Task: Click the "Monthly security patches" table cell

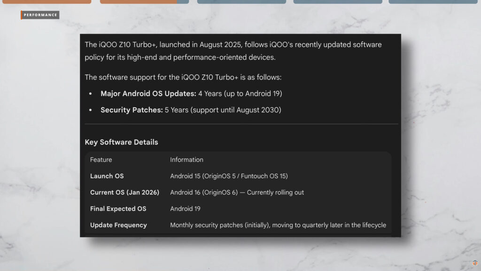Action: click(278, 225)
